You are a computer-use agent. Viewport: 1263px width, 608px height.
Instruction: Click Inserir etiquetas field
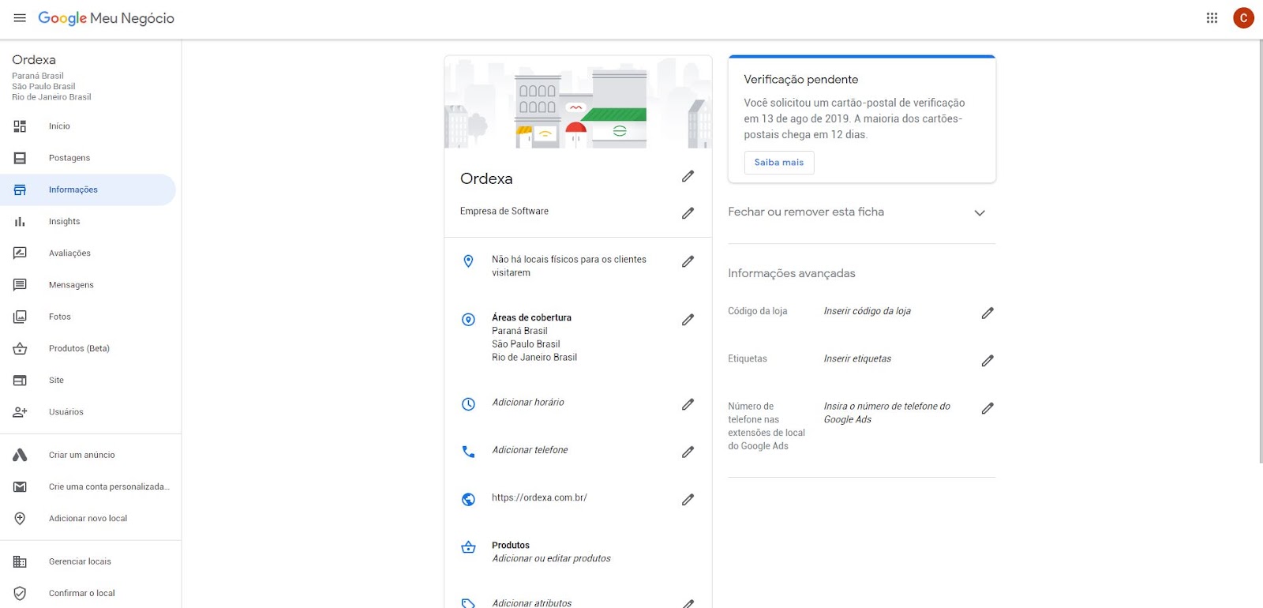pyautogui.click(x=857, y=358)
